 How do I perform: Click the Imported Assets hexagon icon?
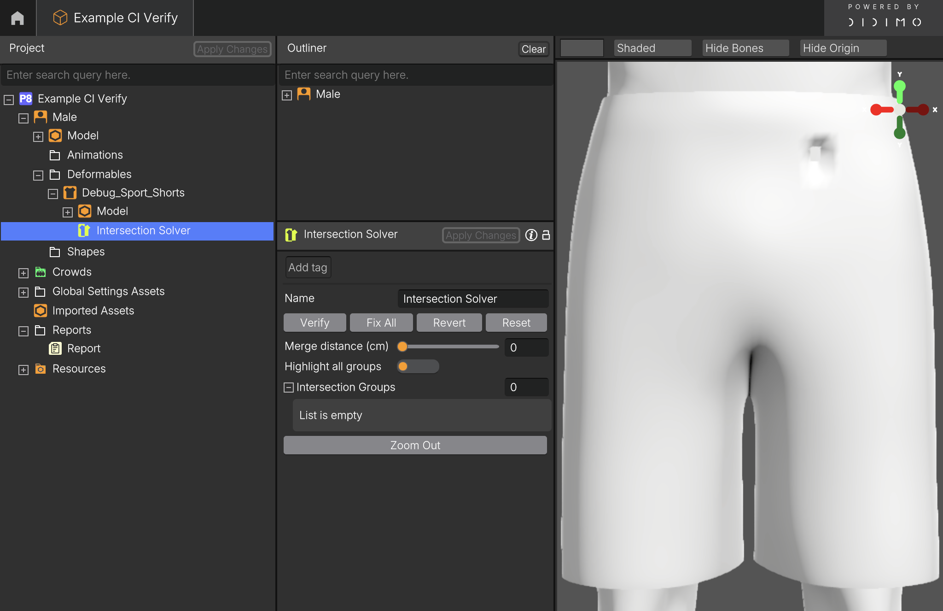pyautogui.click(x=41, y=311)
